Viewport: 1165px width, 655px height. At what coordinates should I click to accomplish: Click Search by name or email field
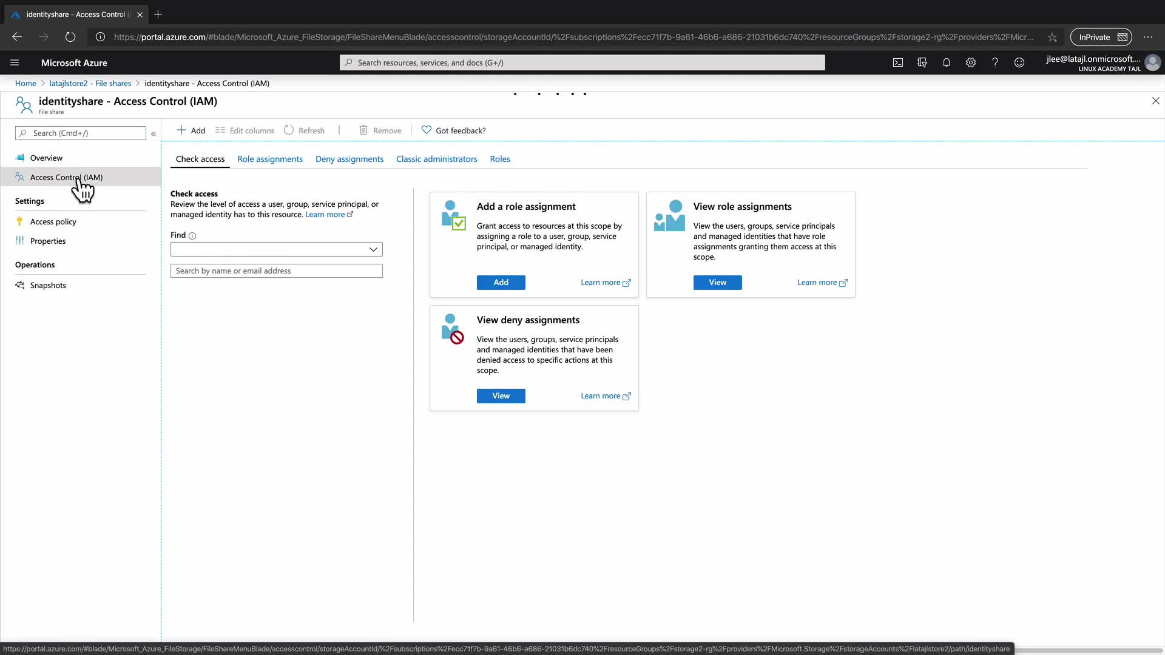[276, 271]
